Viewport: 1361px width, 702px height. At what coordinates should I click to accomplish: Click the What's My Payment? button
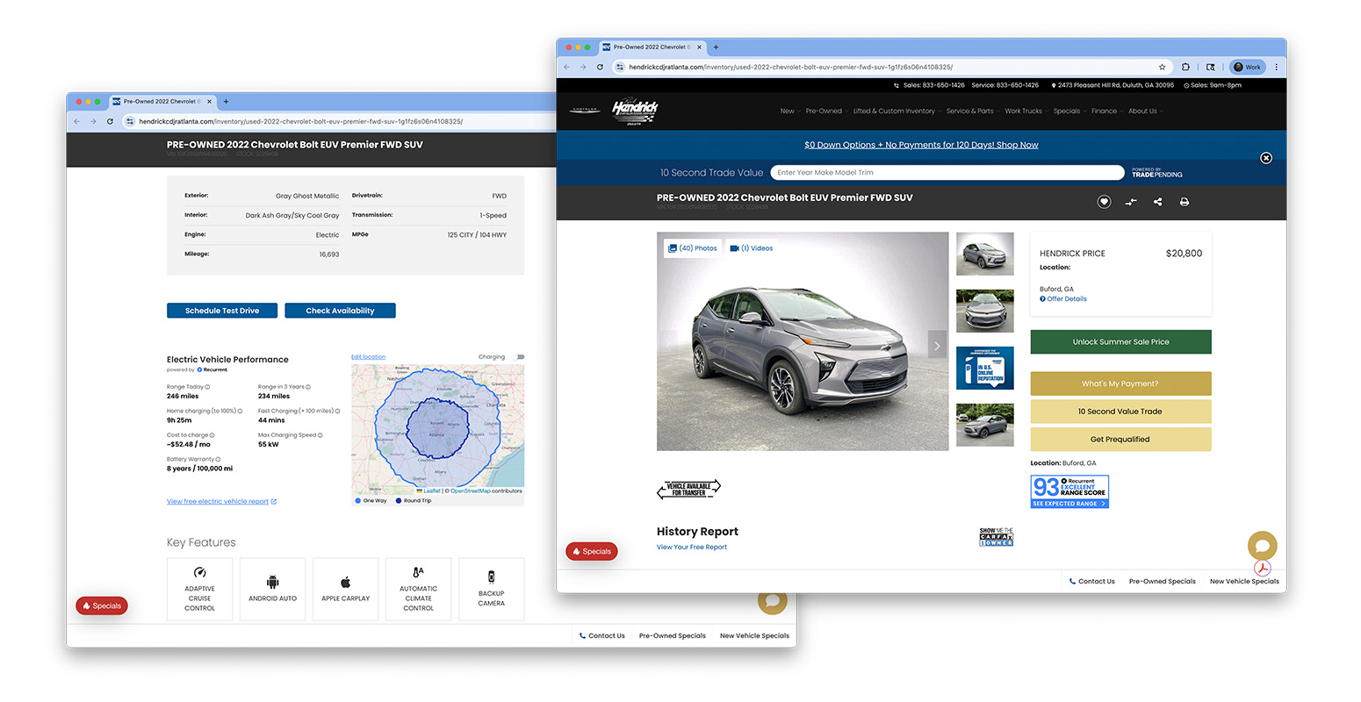tap(1120, 383)
